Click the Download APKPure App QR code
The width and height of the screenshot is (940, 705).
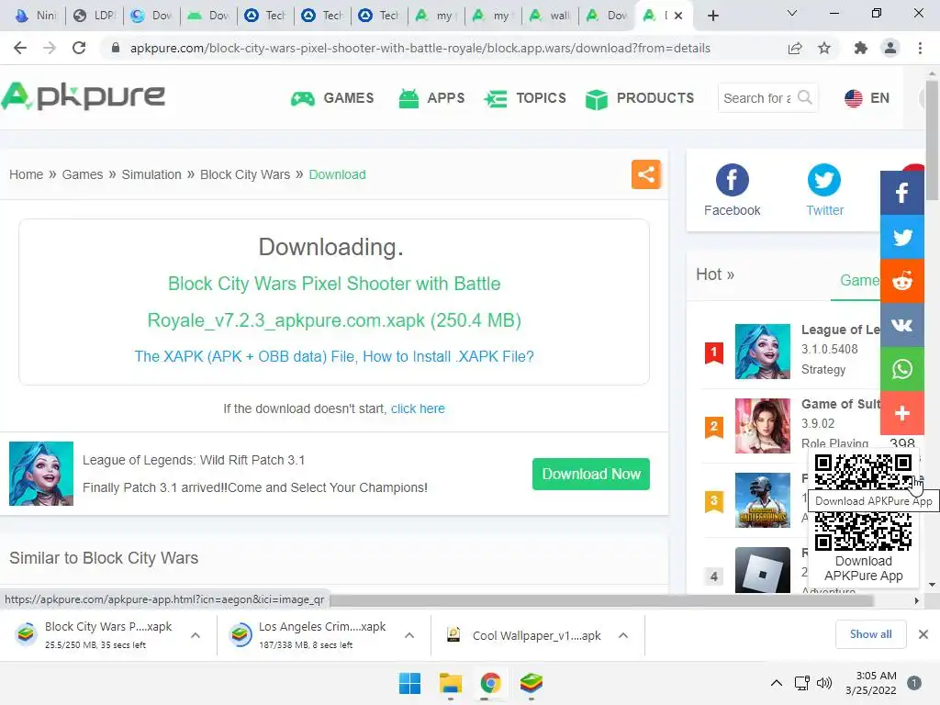click(x=863, y=502)
